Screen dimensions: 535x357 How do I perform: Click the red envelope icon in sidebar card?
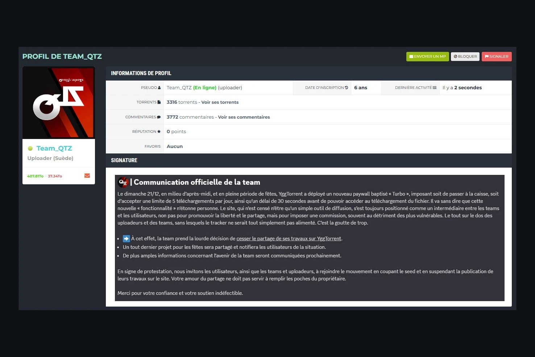coord(87,176)
